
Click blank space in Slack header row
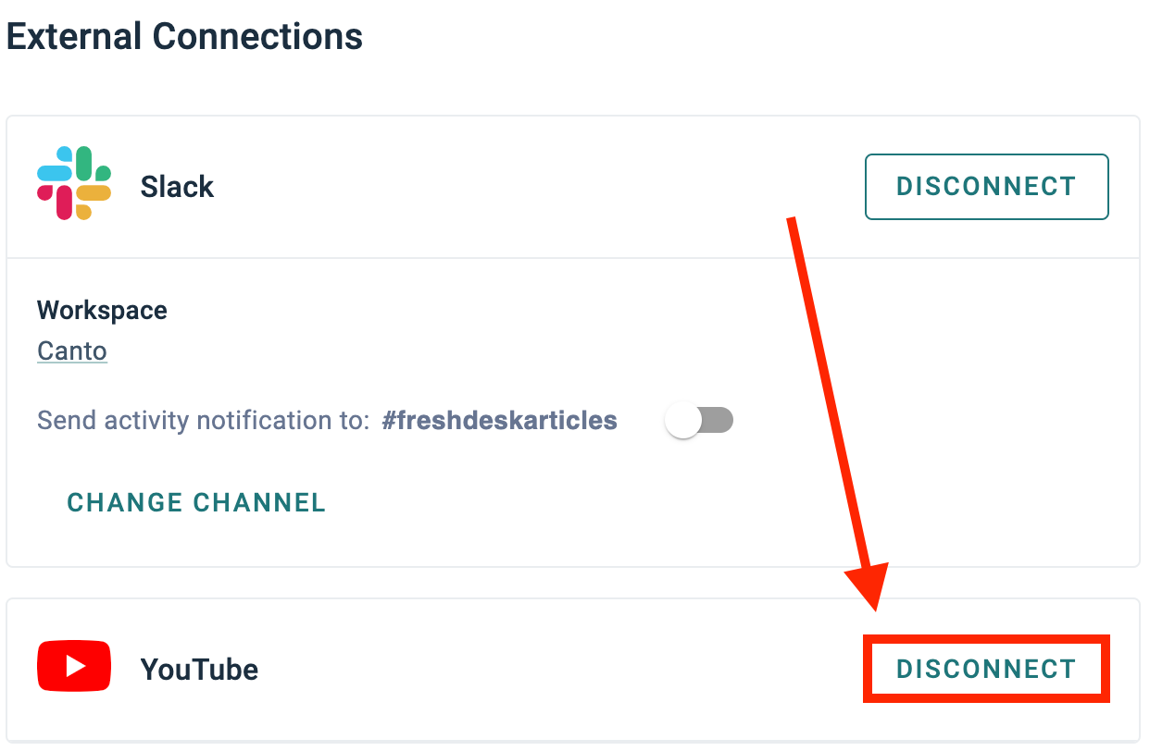(x=537, y=187)
